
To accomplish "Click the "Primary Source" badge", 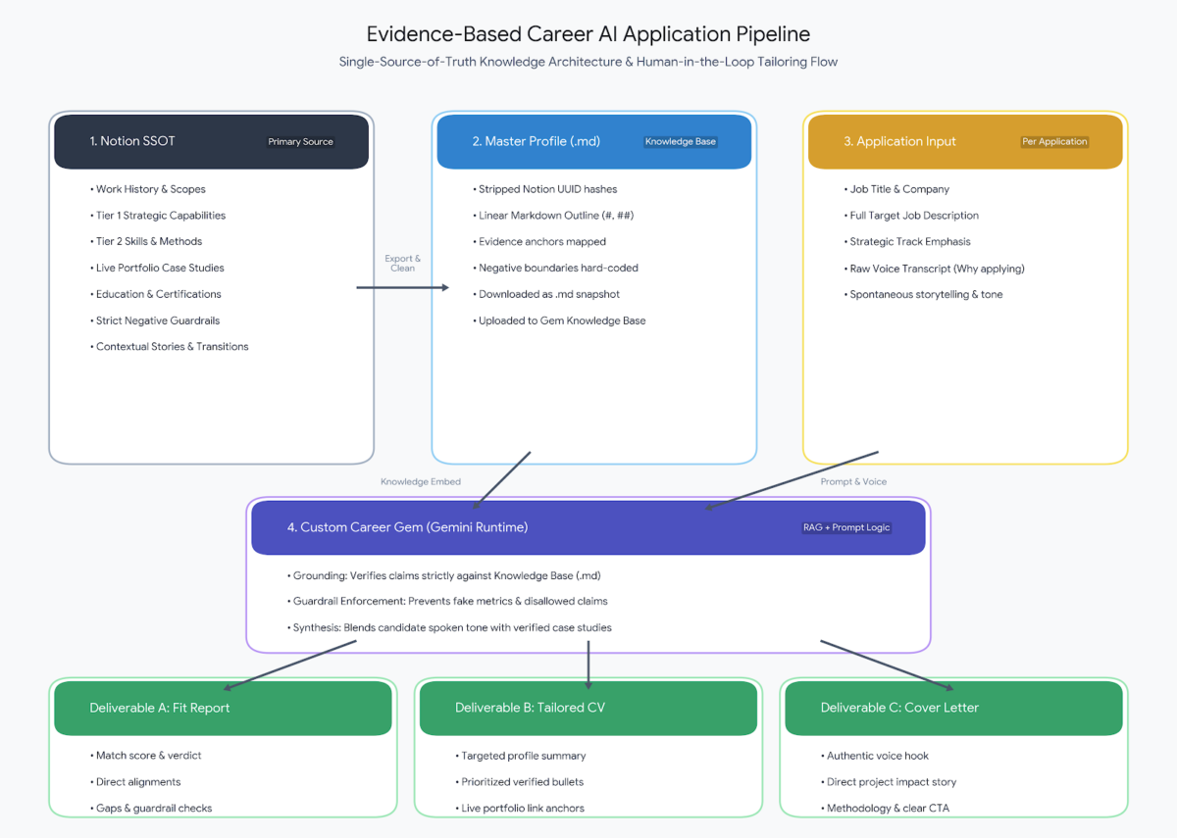I will point(300,142).
